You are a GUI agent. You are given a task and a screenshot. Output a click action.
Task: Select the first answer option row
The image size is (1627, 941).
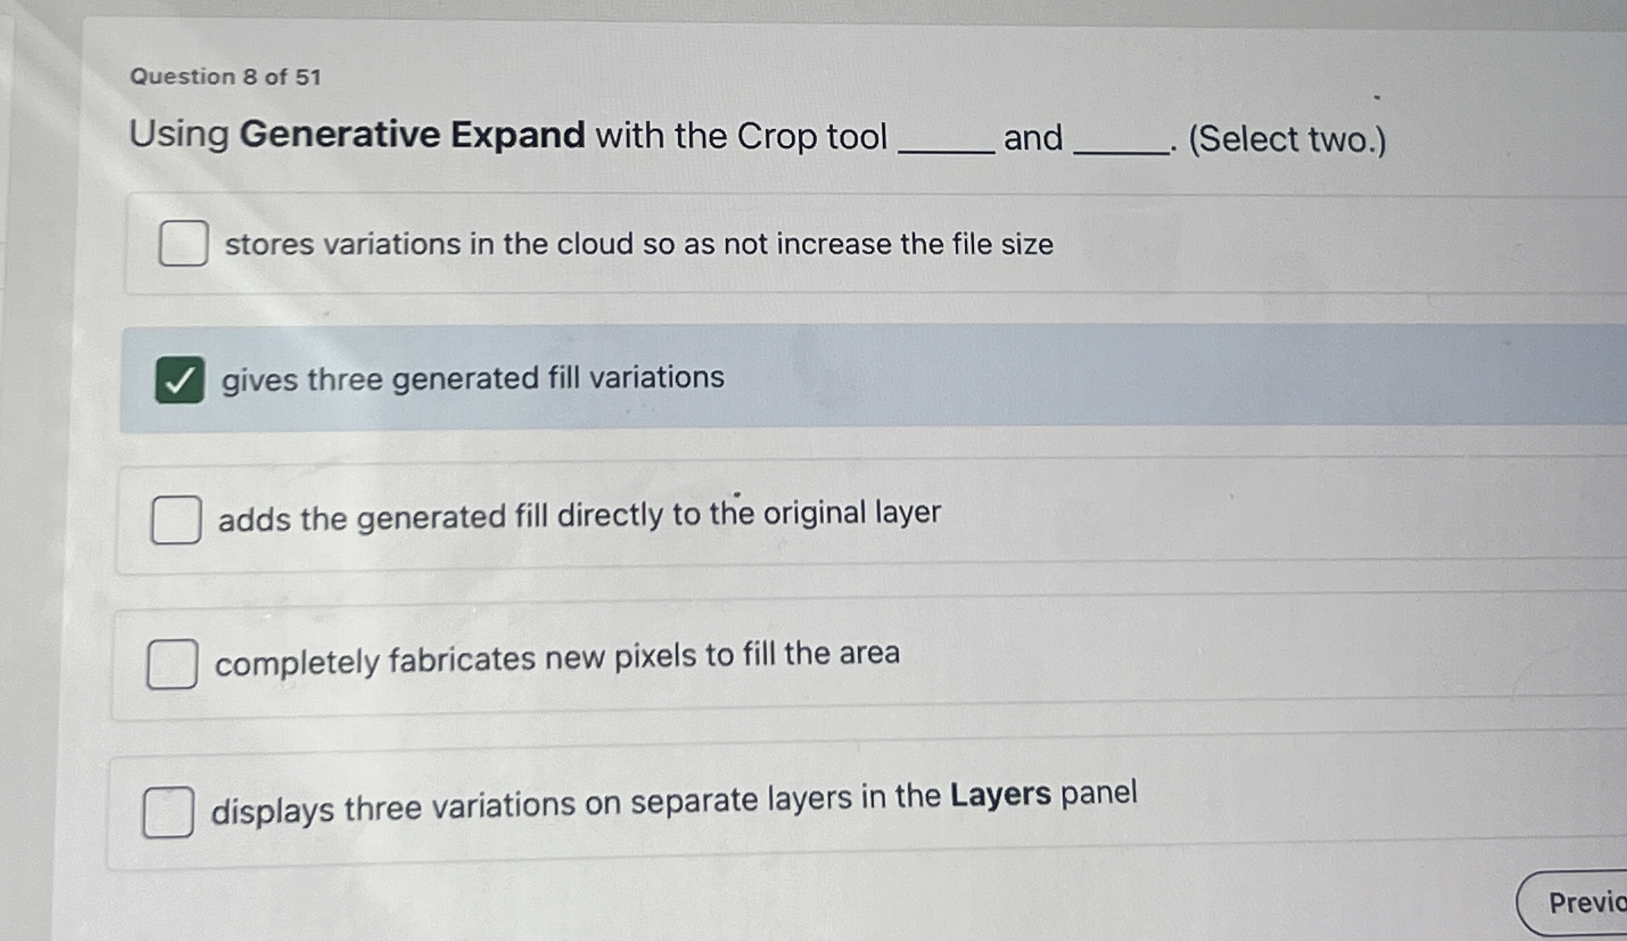(x=609, y=244)
